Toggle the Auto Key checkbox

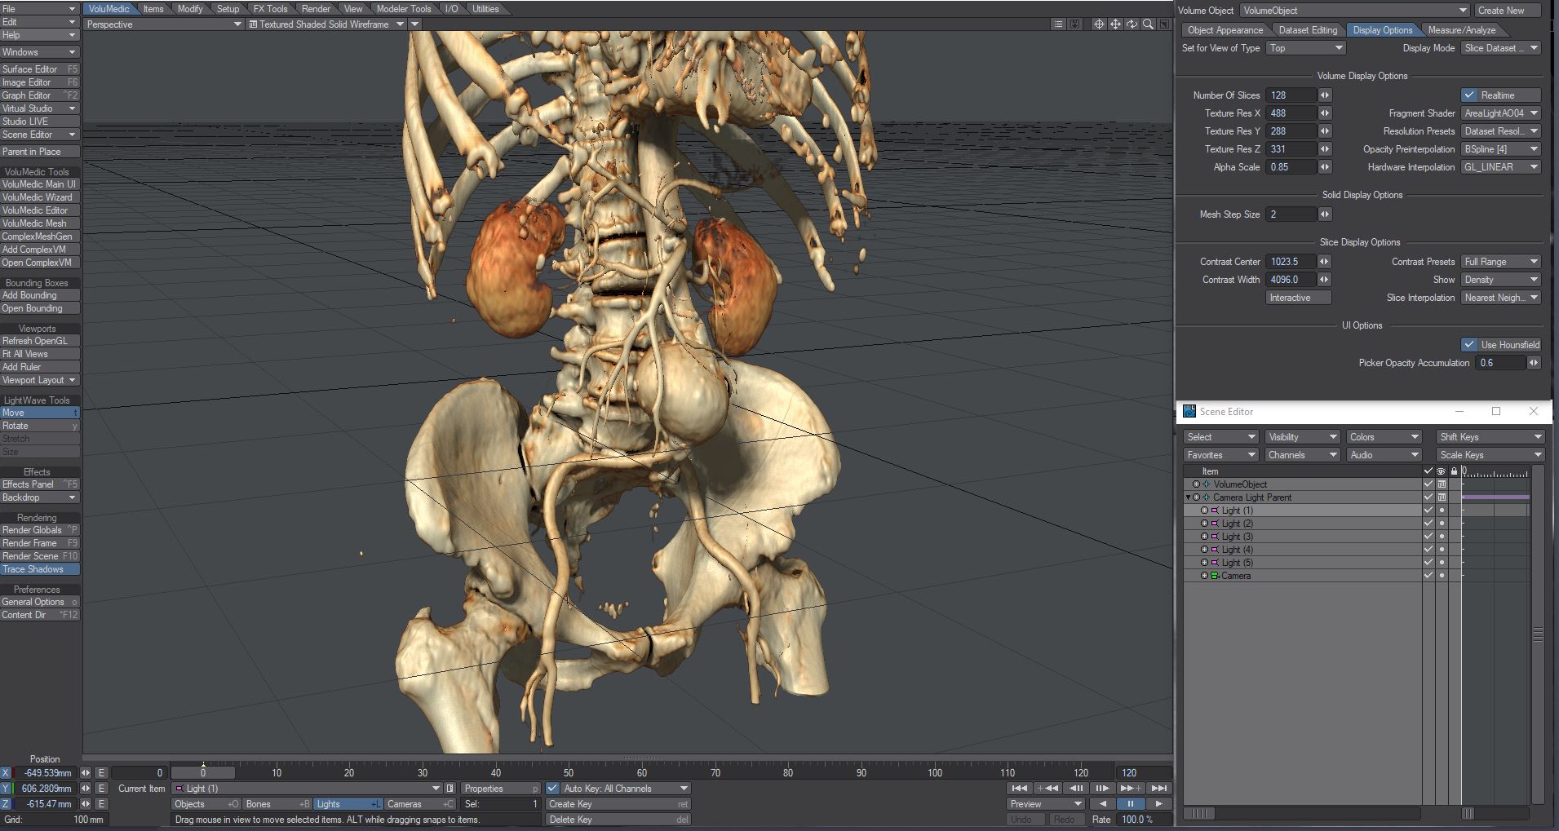553,789
